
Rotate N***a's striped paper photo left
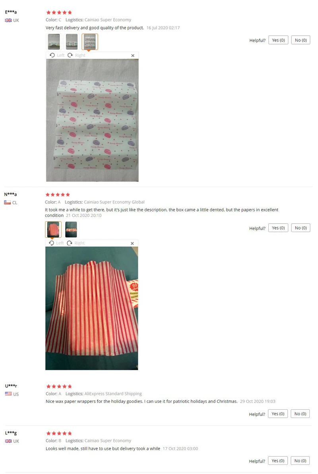coord(56,243)
